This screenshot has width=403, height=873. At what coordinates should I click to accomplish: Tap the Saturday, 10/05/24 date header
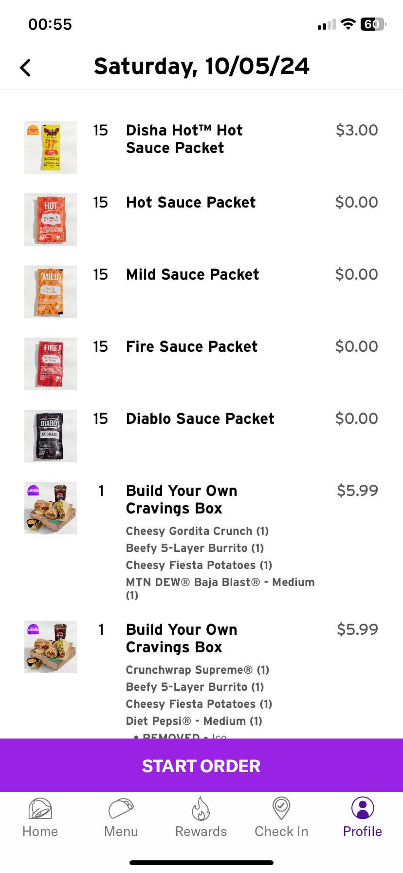pyautogui.click(x=201, y=66)
